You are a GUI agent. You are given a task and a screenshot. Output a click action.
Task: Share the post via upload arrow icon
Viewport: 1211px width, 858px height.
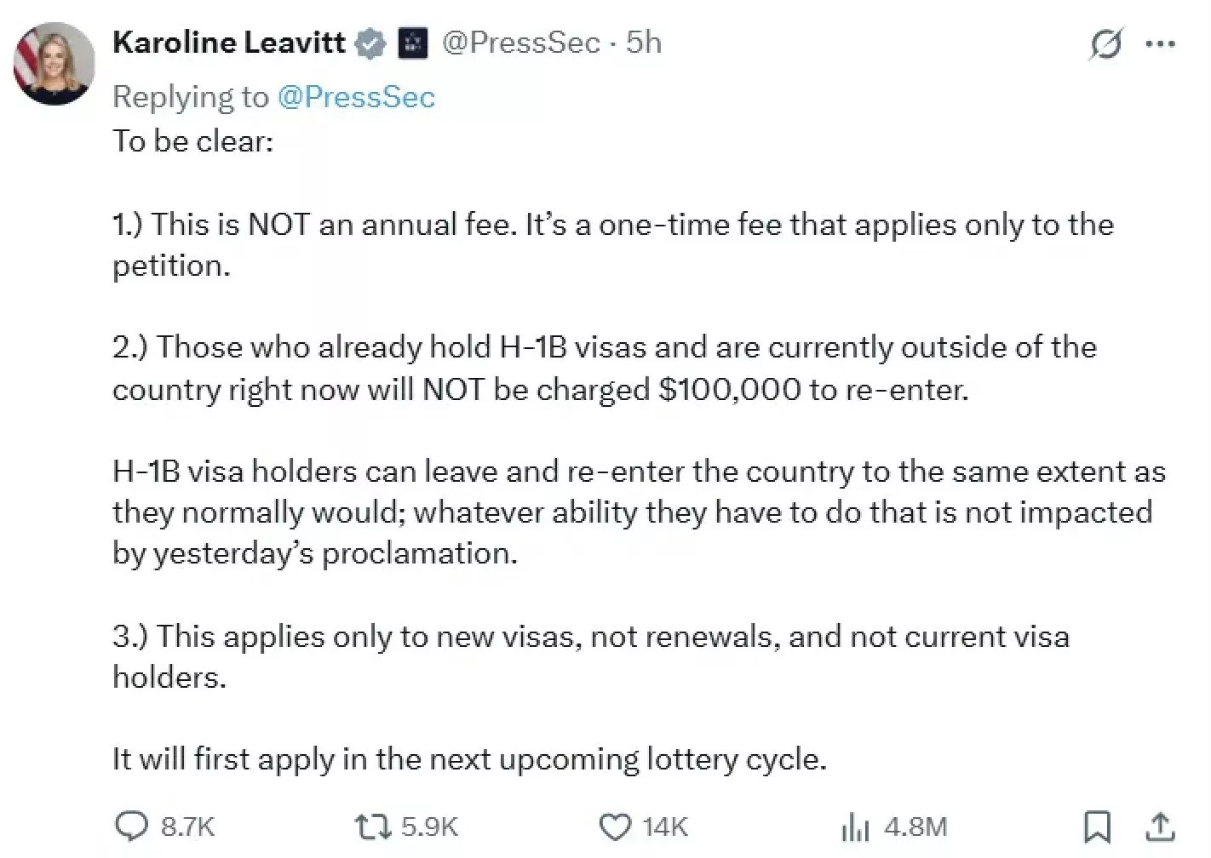tap(1160, 827)
